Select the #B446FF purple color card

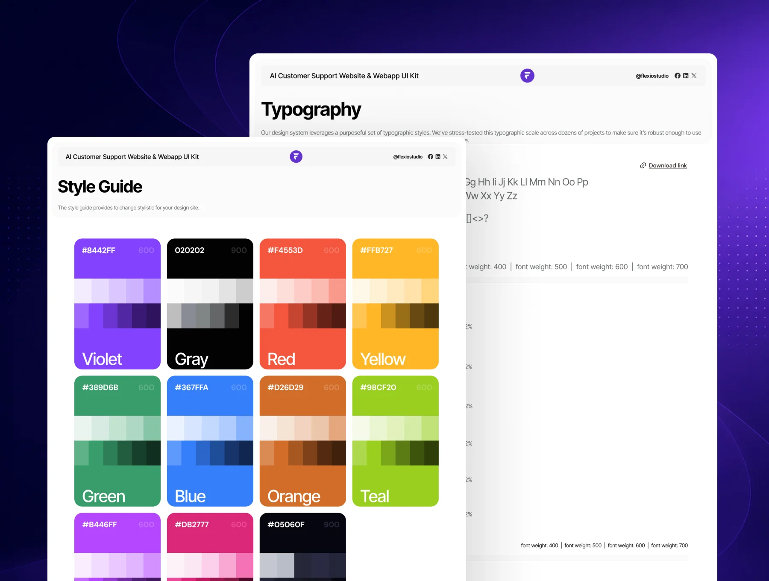click(117, 547)
